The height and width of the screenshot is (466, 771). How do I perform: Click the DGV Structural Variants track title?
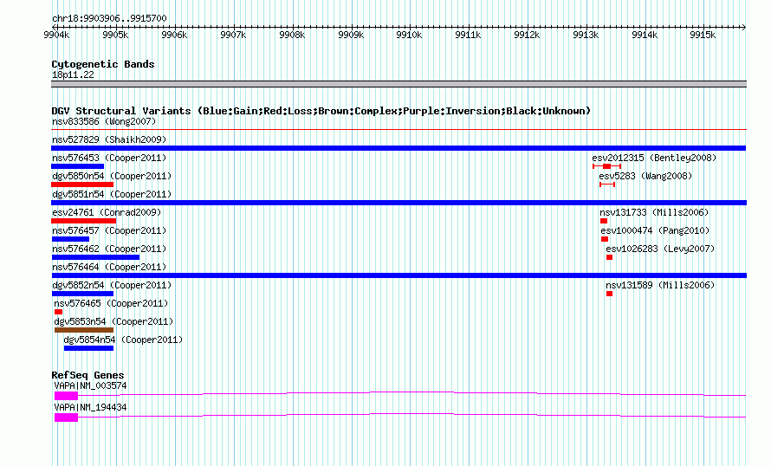(321, 111)
